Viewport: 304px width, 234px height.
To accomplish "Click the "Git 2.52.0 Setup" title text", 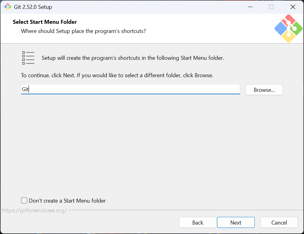I will [x=33, y=7].
